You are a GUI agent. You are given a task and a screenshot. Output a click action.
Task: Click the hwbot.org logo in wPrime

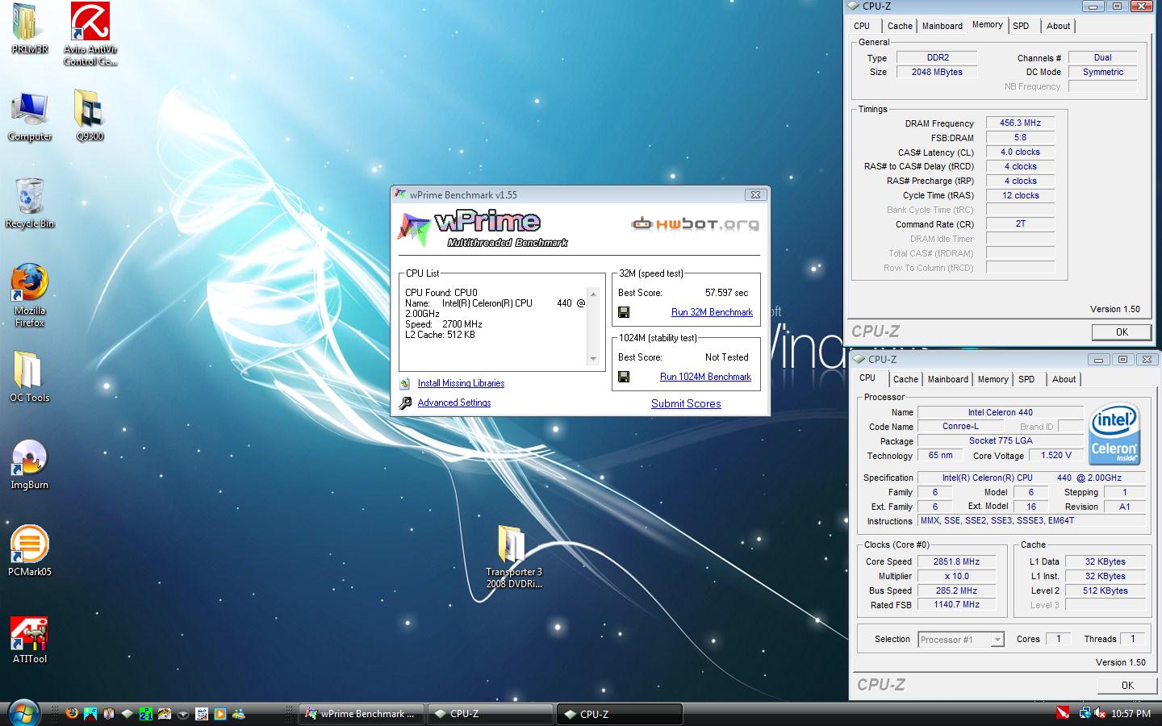coord(695,223)
